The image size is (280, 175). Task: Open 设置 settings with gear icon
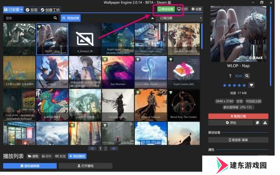point(196,9)
